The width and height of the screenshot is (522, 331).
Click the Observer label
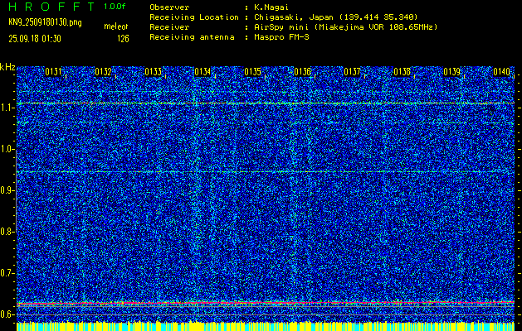(x=169, y=7)
